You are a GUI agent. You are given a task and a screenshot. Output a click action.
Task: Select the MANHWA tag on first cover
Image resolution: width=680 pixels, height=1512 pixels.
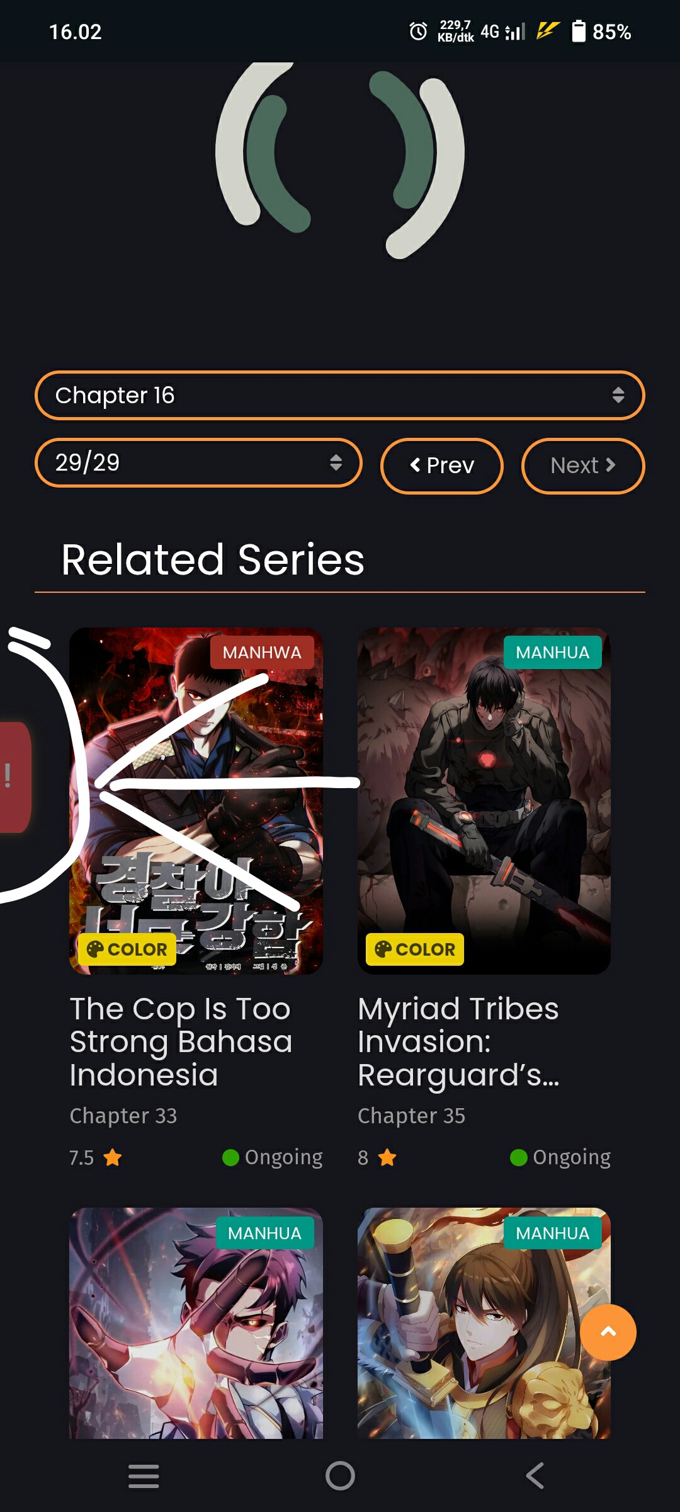[262, 653]
